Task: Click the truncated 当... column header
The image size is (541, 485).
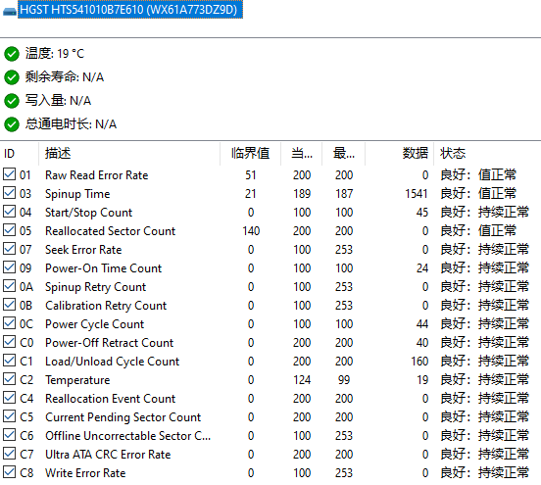Action: click(302, 154)
